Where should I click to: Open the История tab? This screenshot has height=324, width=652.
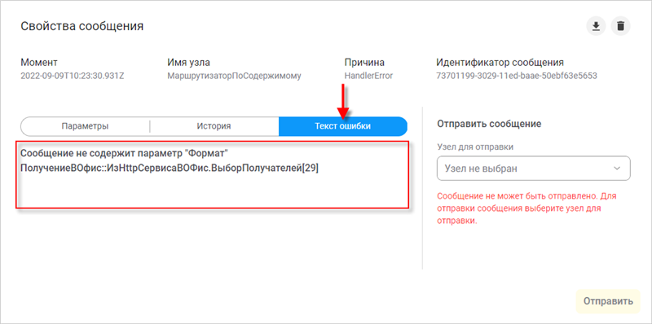tap(214, 126)
